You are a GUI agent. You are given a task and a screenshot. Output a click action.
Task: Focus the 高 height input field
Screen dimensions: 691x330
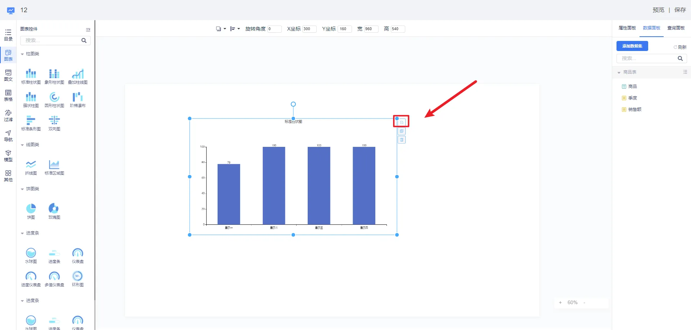click(x=398, y=29)
